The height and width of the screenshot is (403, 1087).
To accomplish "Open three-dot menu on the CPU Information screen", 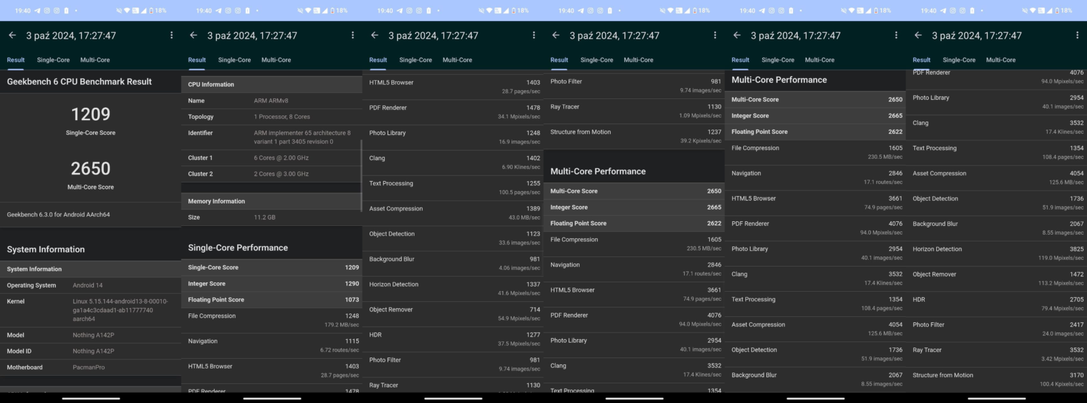I will (353, 35).
